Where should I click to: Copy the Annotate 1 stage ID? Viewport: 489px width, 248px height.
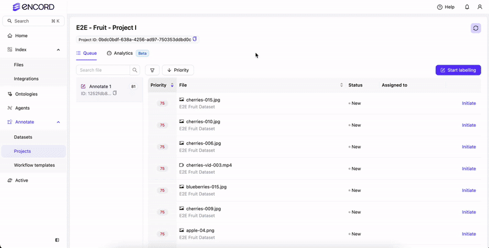(x=115, y=93)
